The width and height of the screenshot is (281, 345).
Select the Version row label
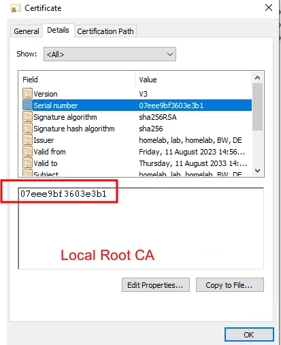46,94
